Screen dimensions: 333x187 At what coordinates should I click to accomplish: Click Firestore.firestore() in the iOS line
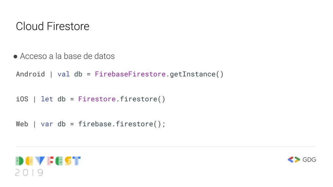(x=122, y=99)
